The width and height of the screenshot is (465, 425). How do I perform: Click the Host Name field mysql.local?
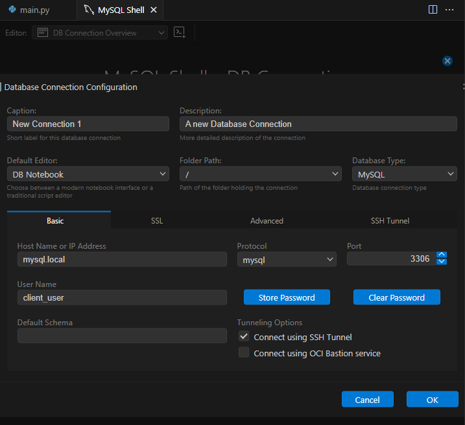click(122, 259)
